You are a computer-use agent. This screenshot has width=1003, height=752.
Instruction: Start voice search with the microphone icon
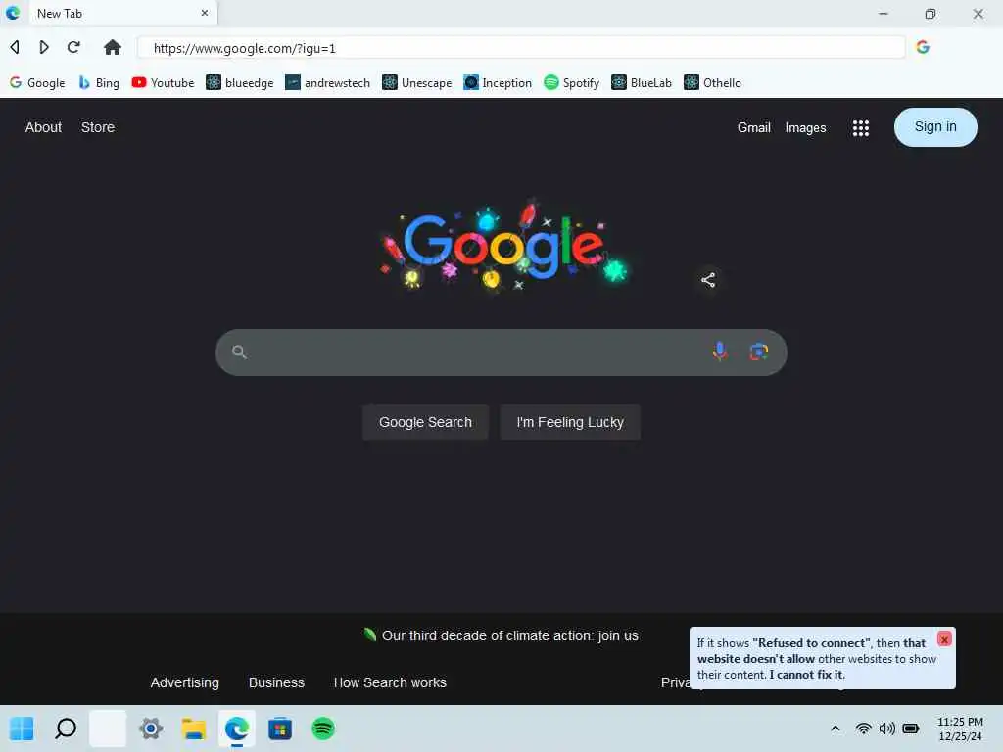720,352
